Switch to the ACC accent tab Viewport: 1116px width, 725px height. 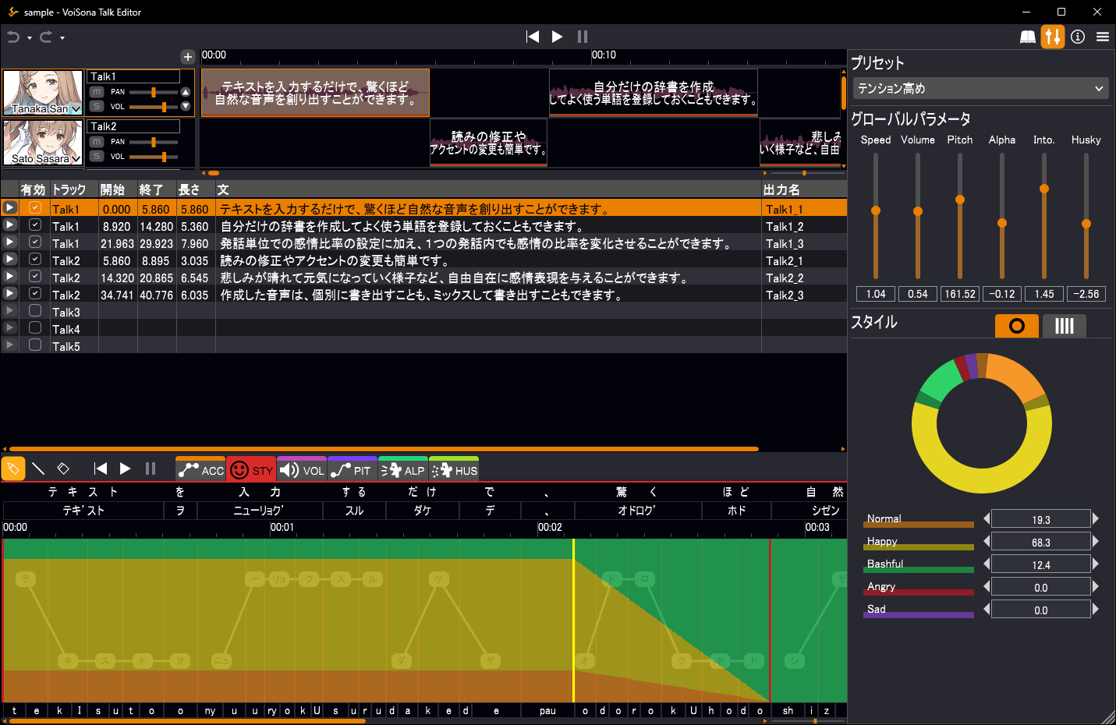(x=200, y=470)
